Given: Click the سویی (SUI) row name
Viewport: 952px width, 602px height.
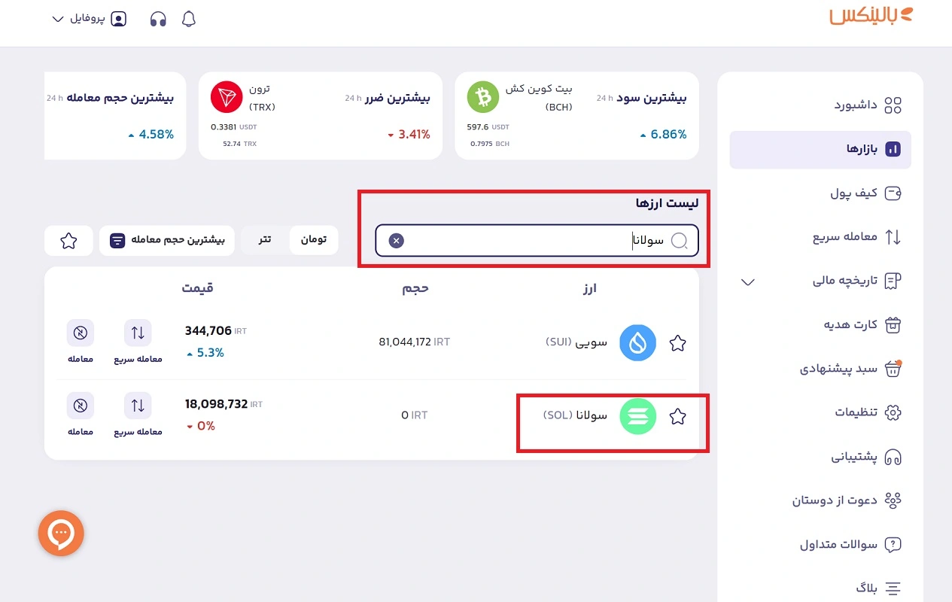Looking at the screenshot, I should (x=576, y=342).
